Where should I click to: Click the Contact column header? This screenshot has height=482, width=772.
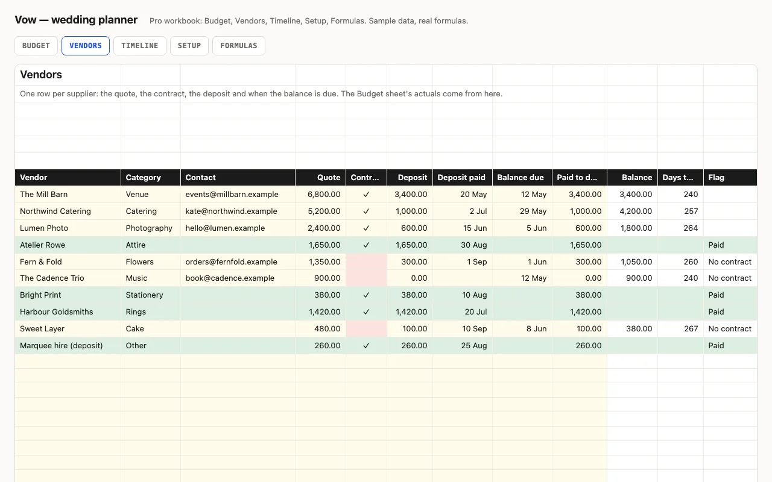238,178
